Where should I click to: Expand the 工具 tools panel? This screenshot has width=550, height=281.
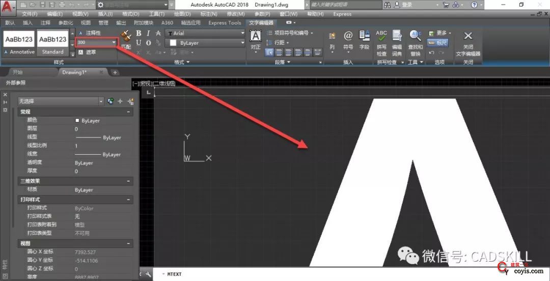[416, 62]
